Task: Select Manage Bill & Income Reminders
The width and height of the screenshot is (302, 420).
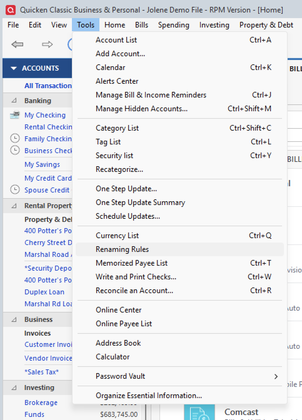Action: 180,95
